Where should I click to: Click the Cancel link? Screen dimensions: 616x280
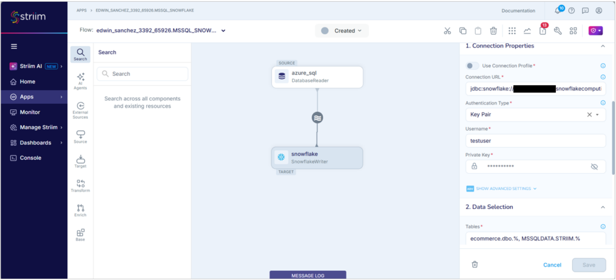coord(552,265)
